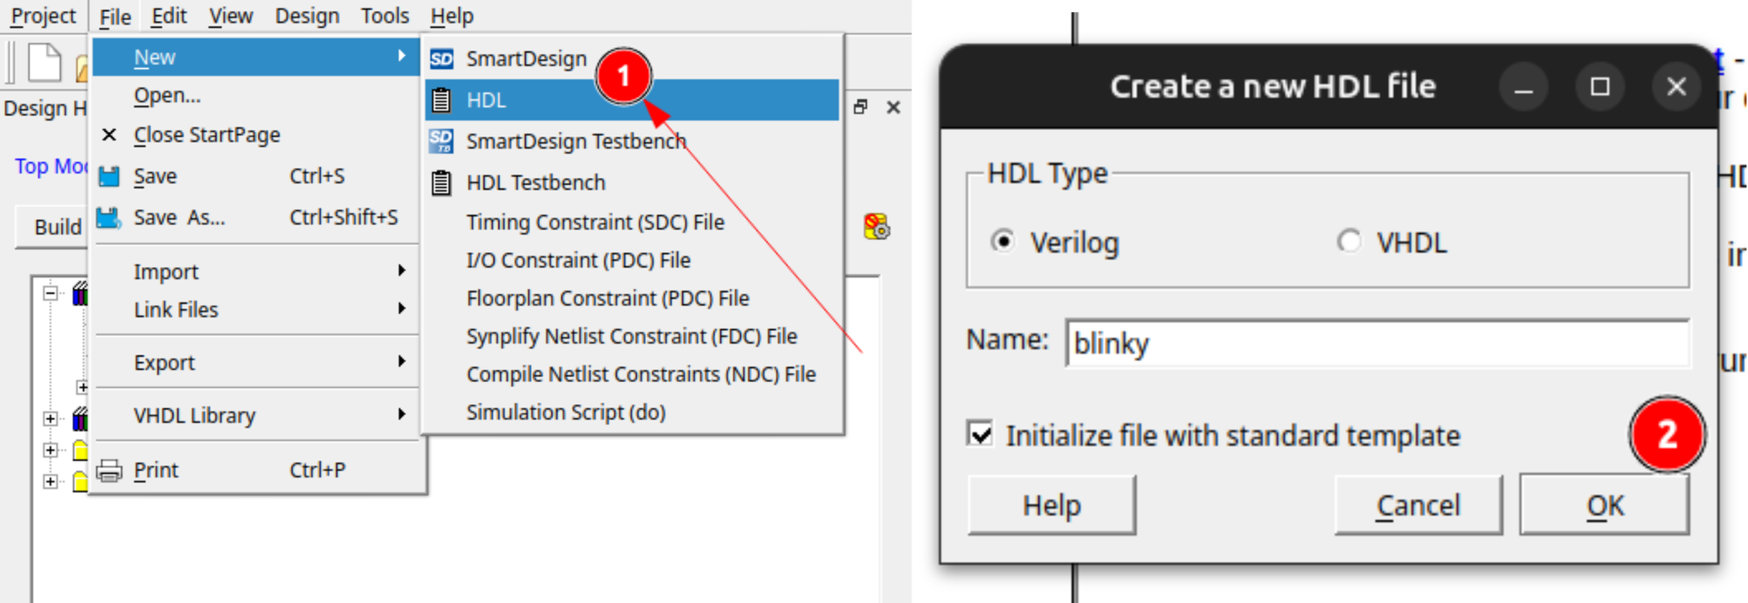
Task: Click the new blank document toolbar icon
Action: [45, 63]
